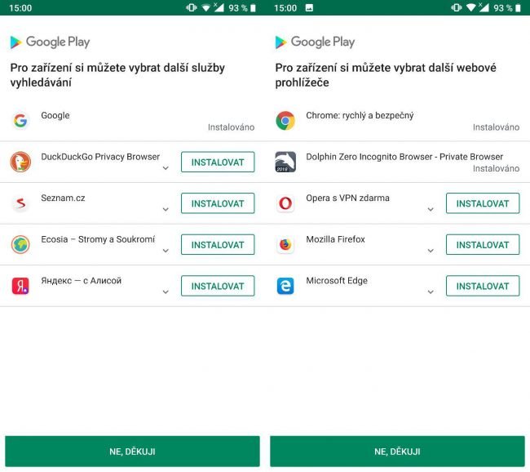
Task: Tap Google Play logo on search services screen
Action: pyautogui.click(x=50, y=42)
